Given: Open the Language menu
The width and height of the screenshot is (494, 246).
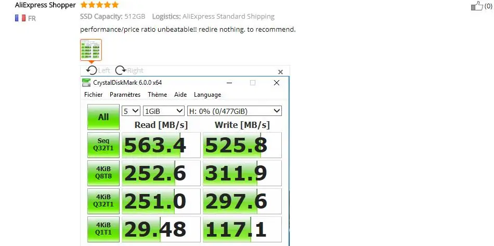Looking at the screenshot, I should click(207, 95).
